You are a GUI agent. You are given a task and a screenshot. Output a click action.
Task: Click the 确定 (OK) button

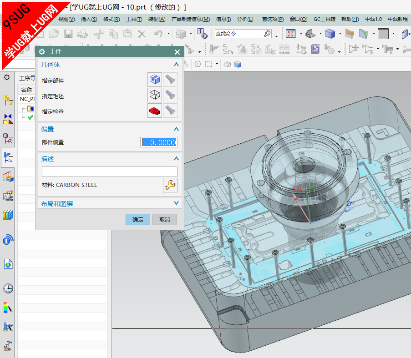pos(138,219)
